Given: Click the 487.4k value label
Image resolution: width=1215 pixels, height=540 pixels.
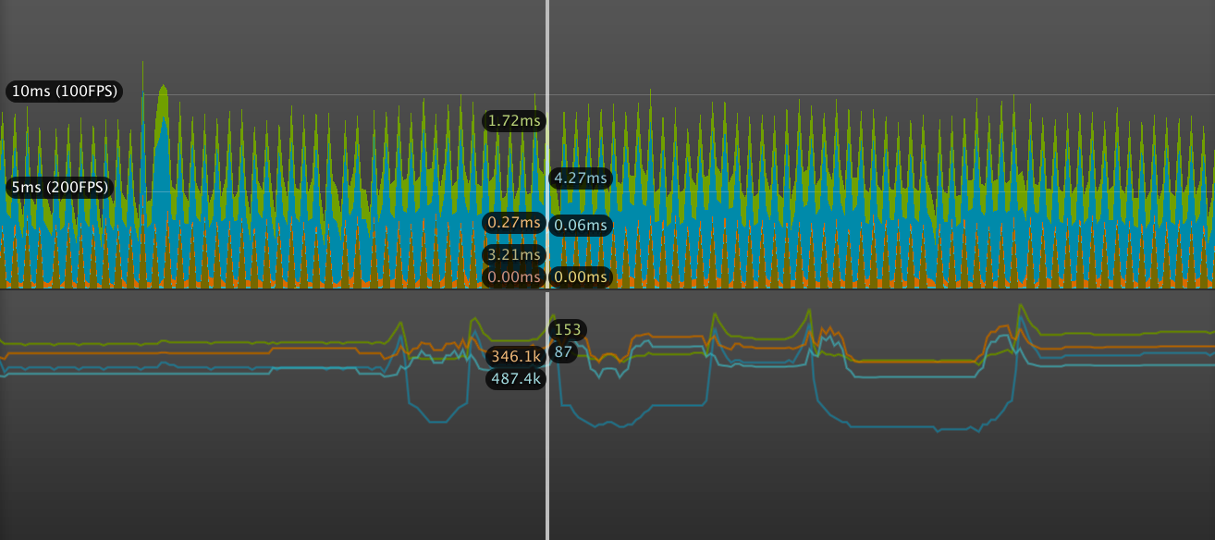Looking at the screenshot, I should [x=516, y=379].
